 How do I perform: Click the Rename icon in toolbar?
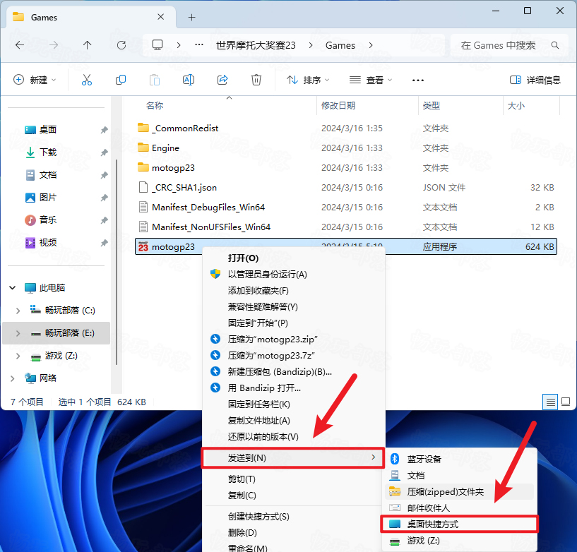(x=189, y=80)
